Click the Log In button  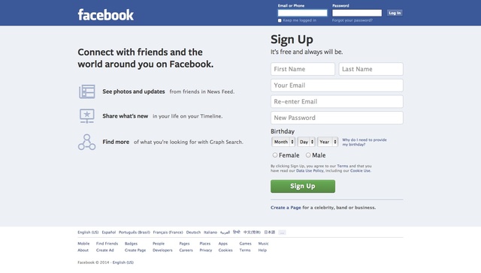click(x=395, y=13)
